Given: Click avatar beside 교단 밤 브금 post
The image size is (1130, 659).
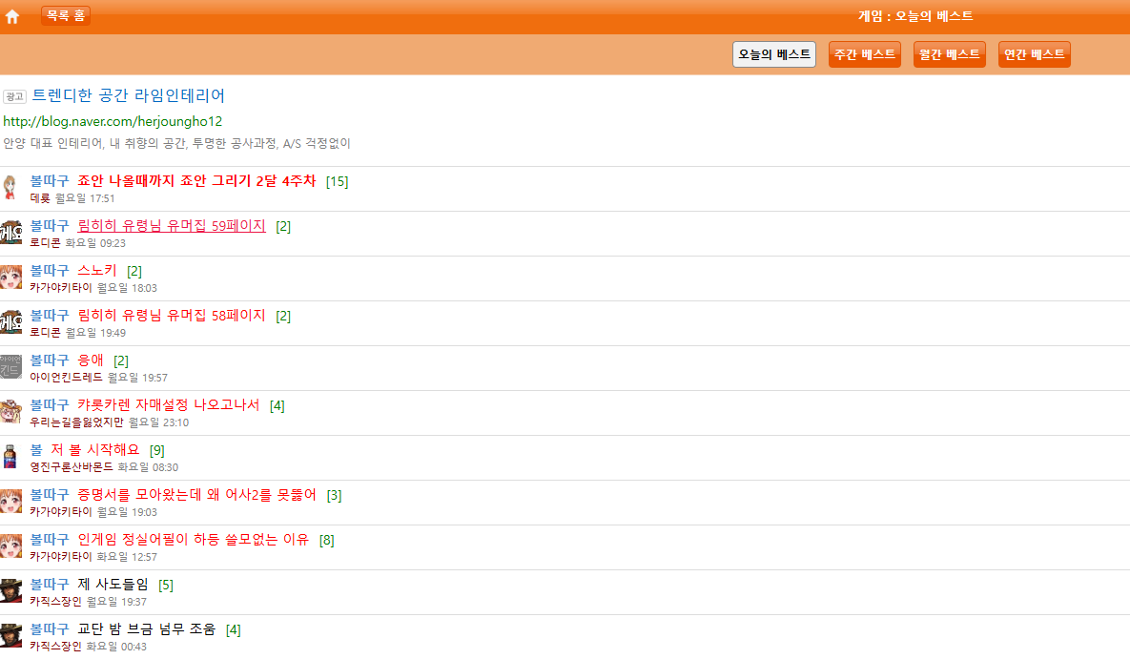Looking at the screenshot, I should (10, 635).
